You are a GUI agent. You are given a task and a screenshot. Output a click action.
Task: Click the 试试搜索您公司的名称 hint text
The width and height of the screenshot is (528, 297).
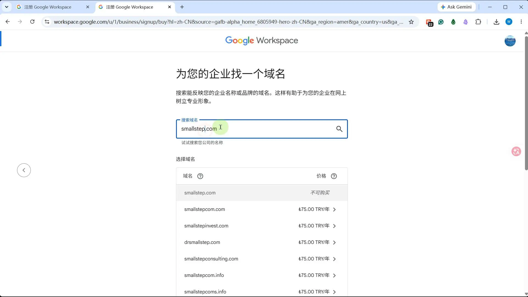click(202, 143)
